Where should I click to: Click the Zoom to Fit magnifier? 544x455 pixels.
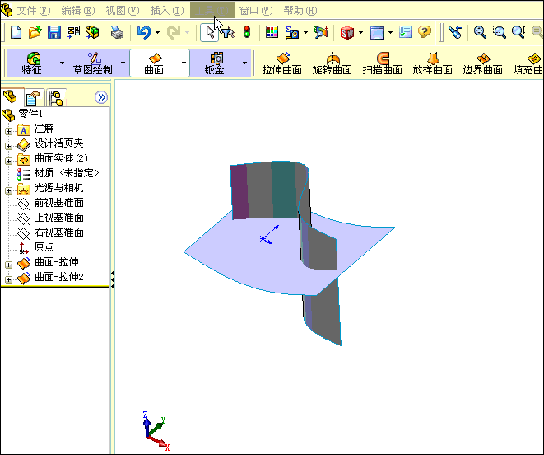point(480,32)
